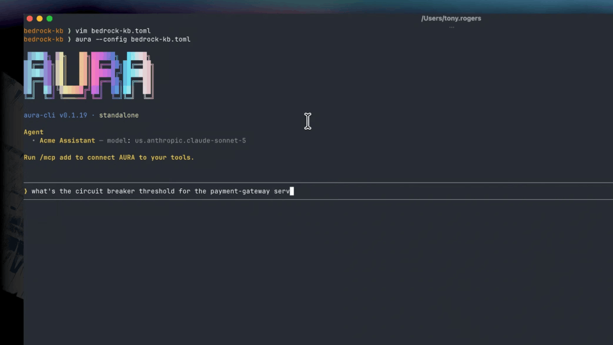This screenshot has height=345, width=613.
Task: Click the 'aura-cli v0.1.19' version text
Action: coord(56,116)
